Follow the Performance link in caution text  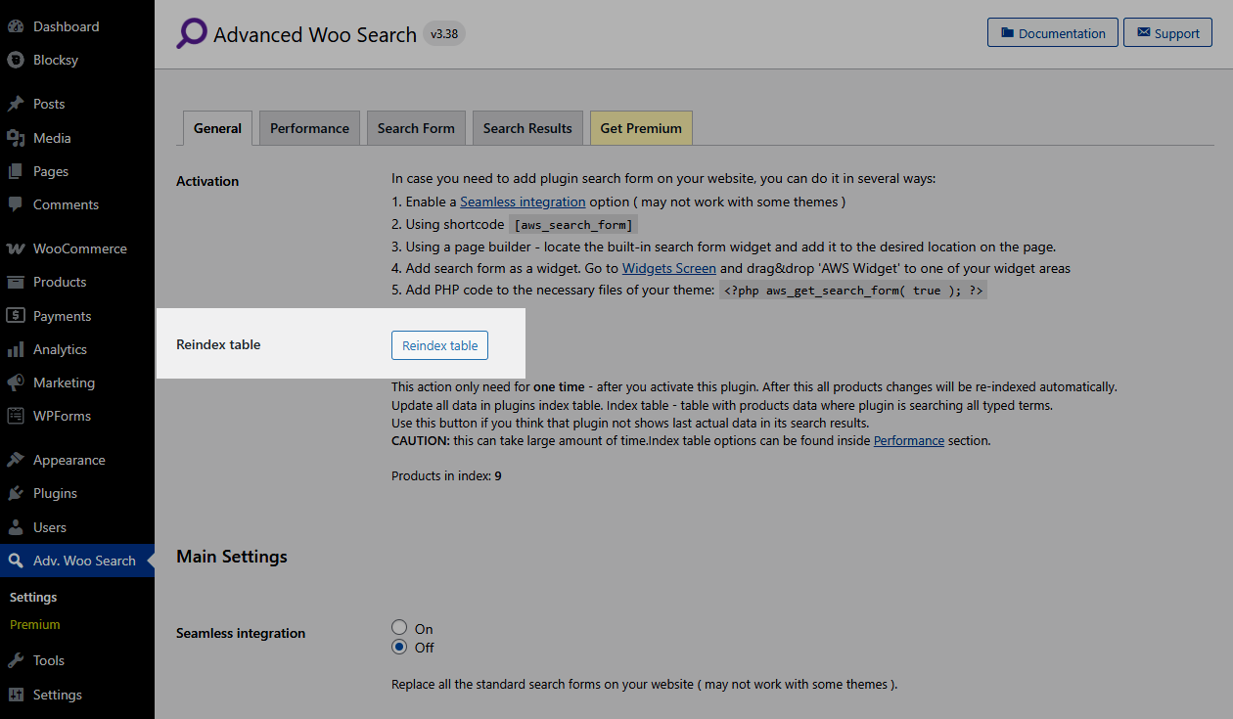point(909,441)
